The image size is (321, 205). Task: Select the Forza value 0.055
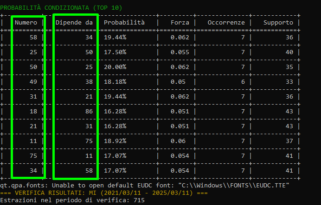click(x=180, y=52)
